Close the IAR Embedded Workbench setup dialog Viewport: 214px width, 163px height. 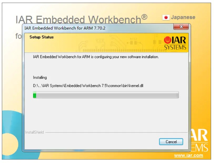[181, 27]
